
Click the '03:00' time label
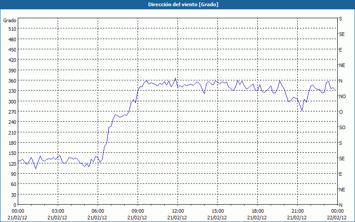pos(58,211)
